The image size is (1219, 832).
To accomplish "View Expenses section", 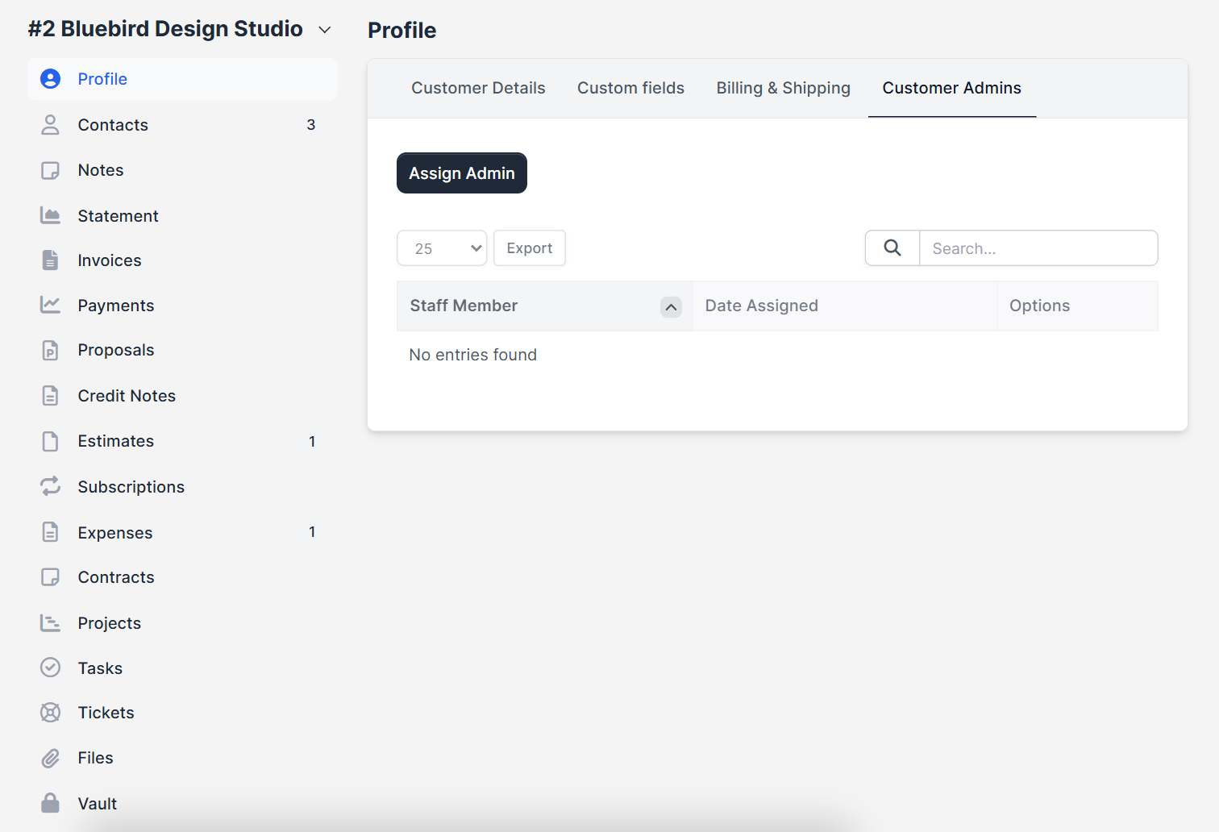I will coord(182,532).
